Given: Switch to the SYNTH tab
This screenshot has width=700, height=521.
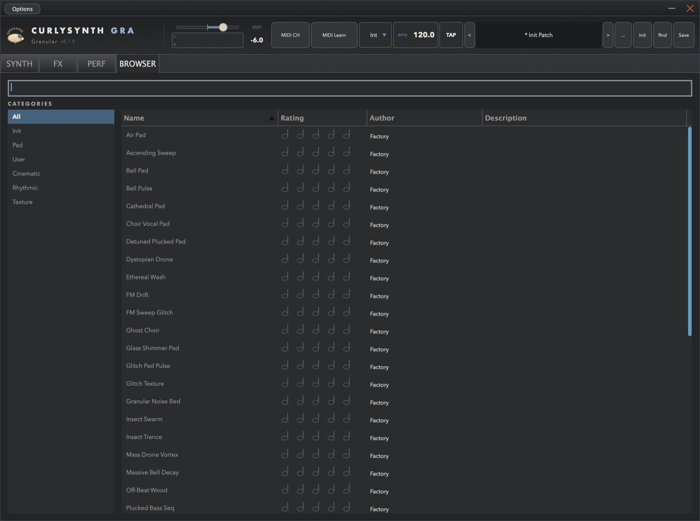Looking at the screenshot, I should coord(19,64).
